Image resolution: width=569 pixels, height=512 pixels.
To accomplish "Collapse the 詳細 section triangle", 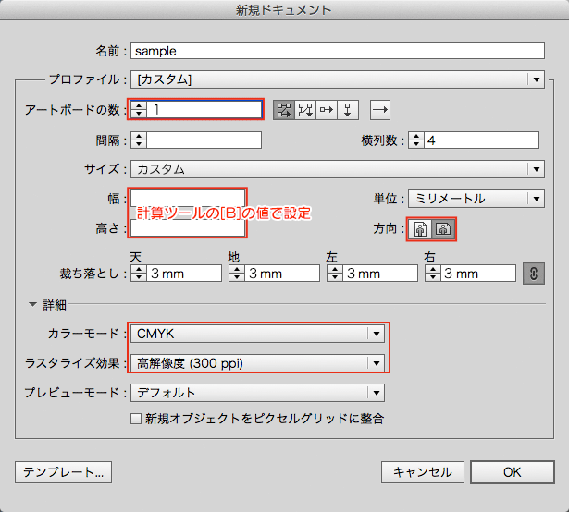I will click(x=34, y=304).
